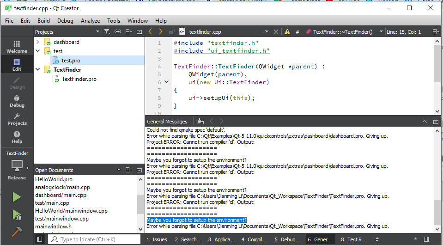Start debugging with the bug-play icon
This screenshot has height=245, width=443.
(17, 214)
